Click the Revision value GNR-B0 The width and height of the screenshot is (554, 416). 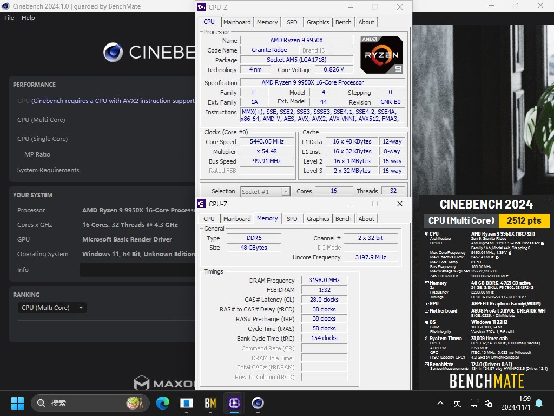point(391,102)
